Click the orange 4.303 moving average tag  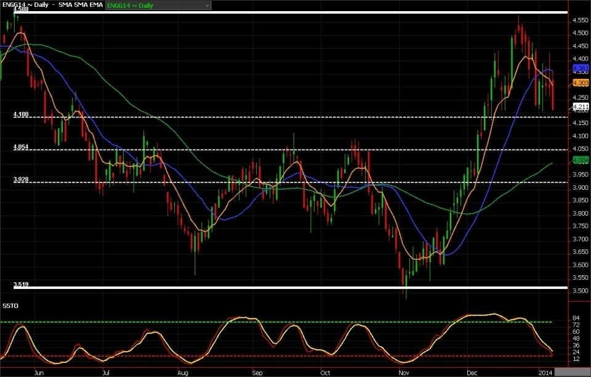pos(581,83)
